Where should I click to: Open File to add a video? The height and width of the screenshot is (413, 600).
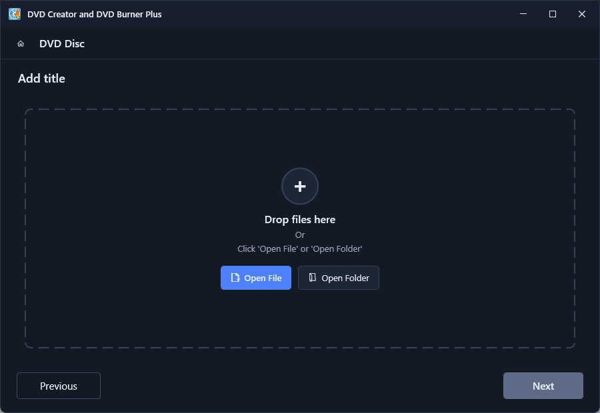pyautogui.click(x=256, y=278)
